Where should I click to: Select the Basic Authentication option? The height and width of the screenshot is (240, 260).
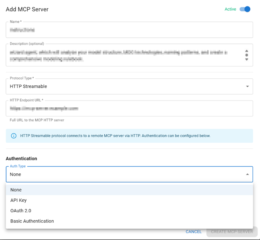click(32, 221)
